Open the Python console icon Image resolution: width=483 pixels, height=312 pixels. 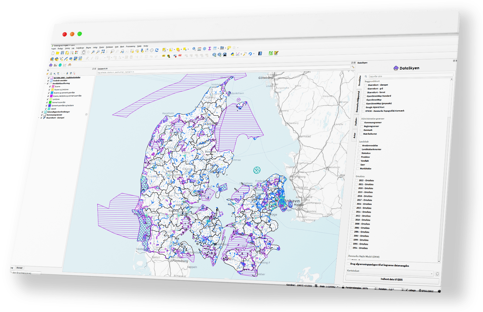click(232, 54)
